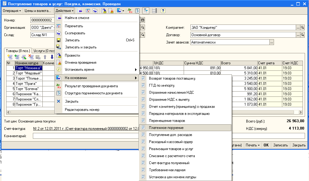Click the calendar icon beside the date field
Screen dimensions: 309x181
(143, 20)
